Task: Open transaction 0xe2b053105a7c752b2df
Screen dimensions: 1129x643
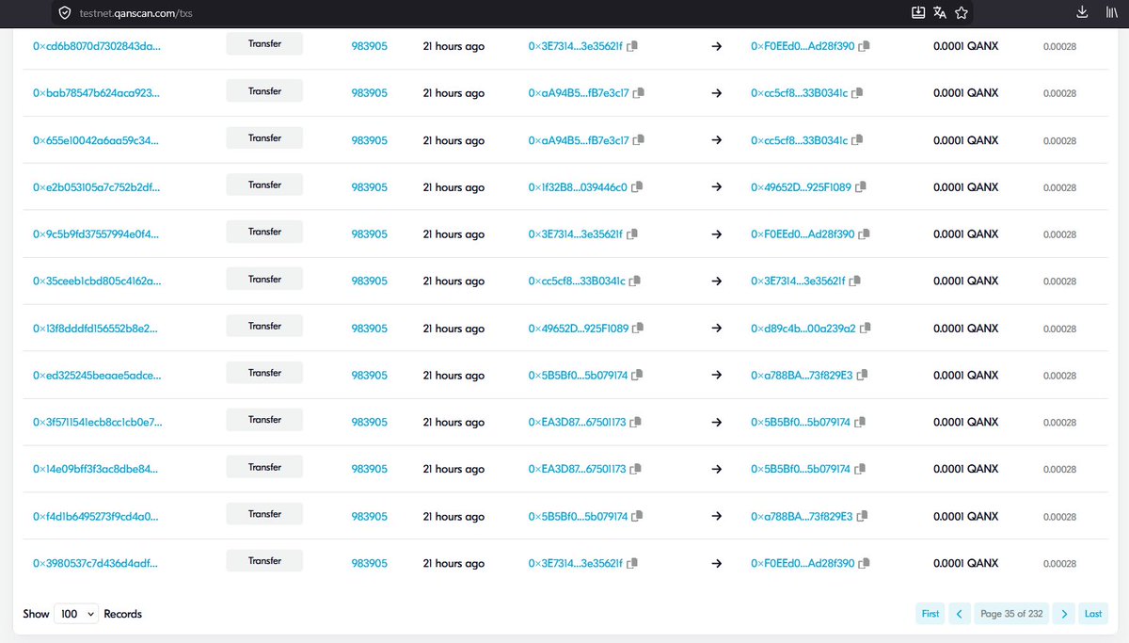Action: point(97,187)
